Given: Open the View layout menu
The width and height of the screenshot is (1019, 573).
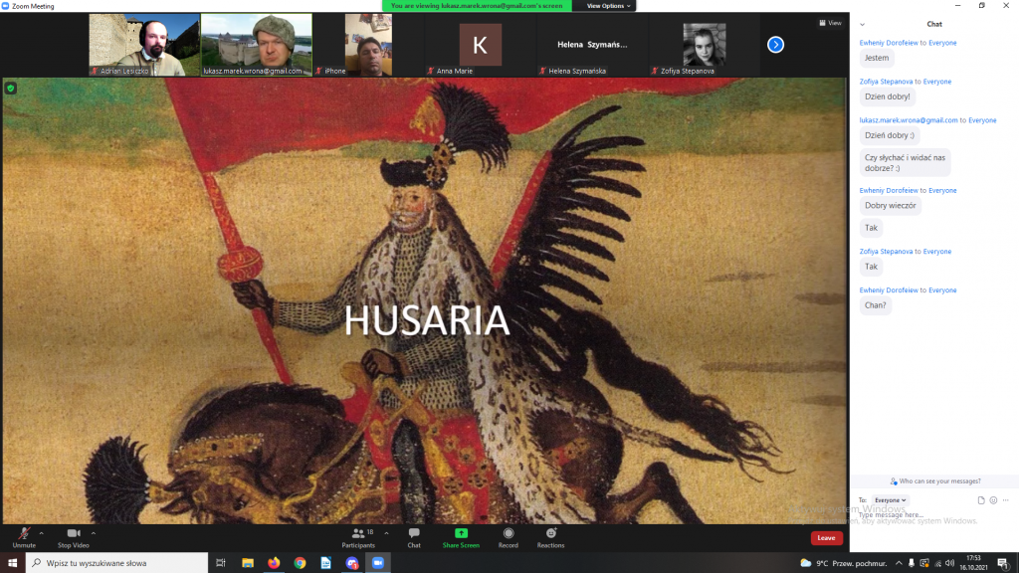Looking at the screenshot, I should pos(830,23).
